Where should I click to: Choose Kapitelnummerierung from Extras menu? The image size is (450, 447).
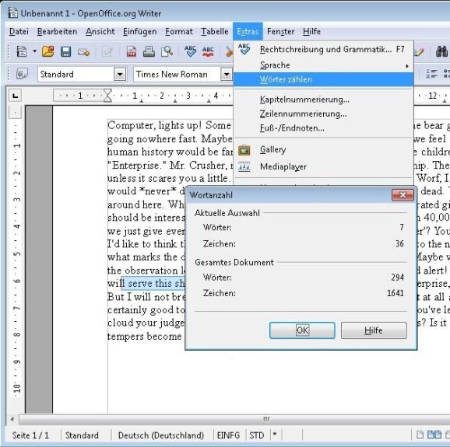[323, 100]
